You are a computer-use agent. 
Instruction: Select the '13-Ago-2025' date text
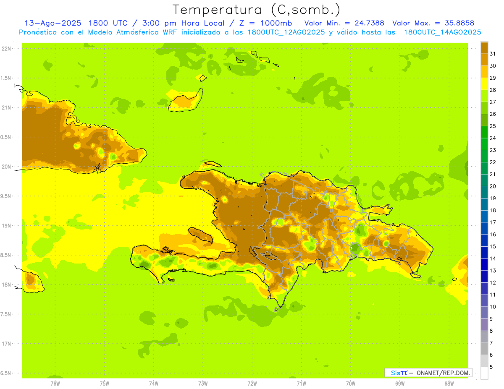click(52, 23)
